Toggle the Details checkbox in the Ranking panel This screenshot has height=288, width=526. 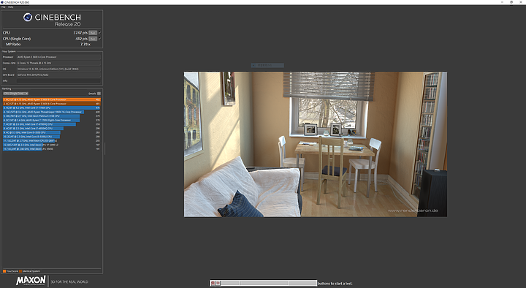coord(99,94)
